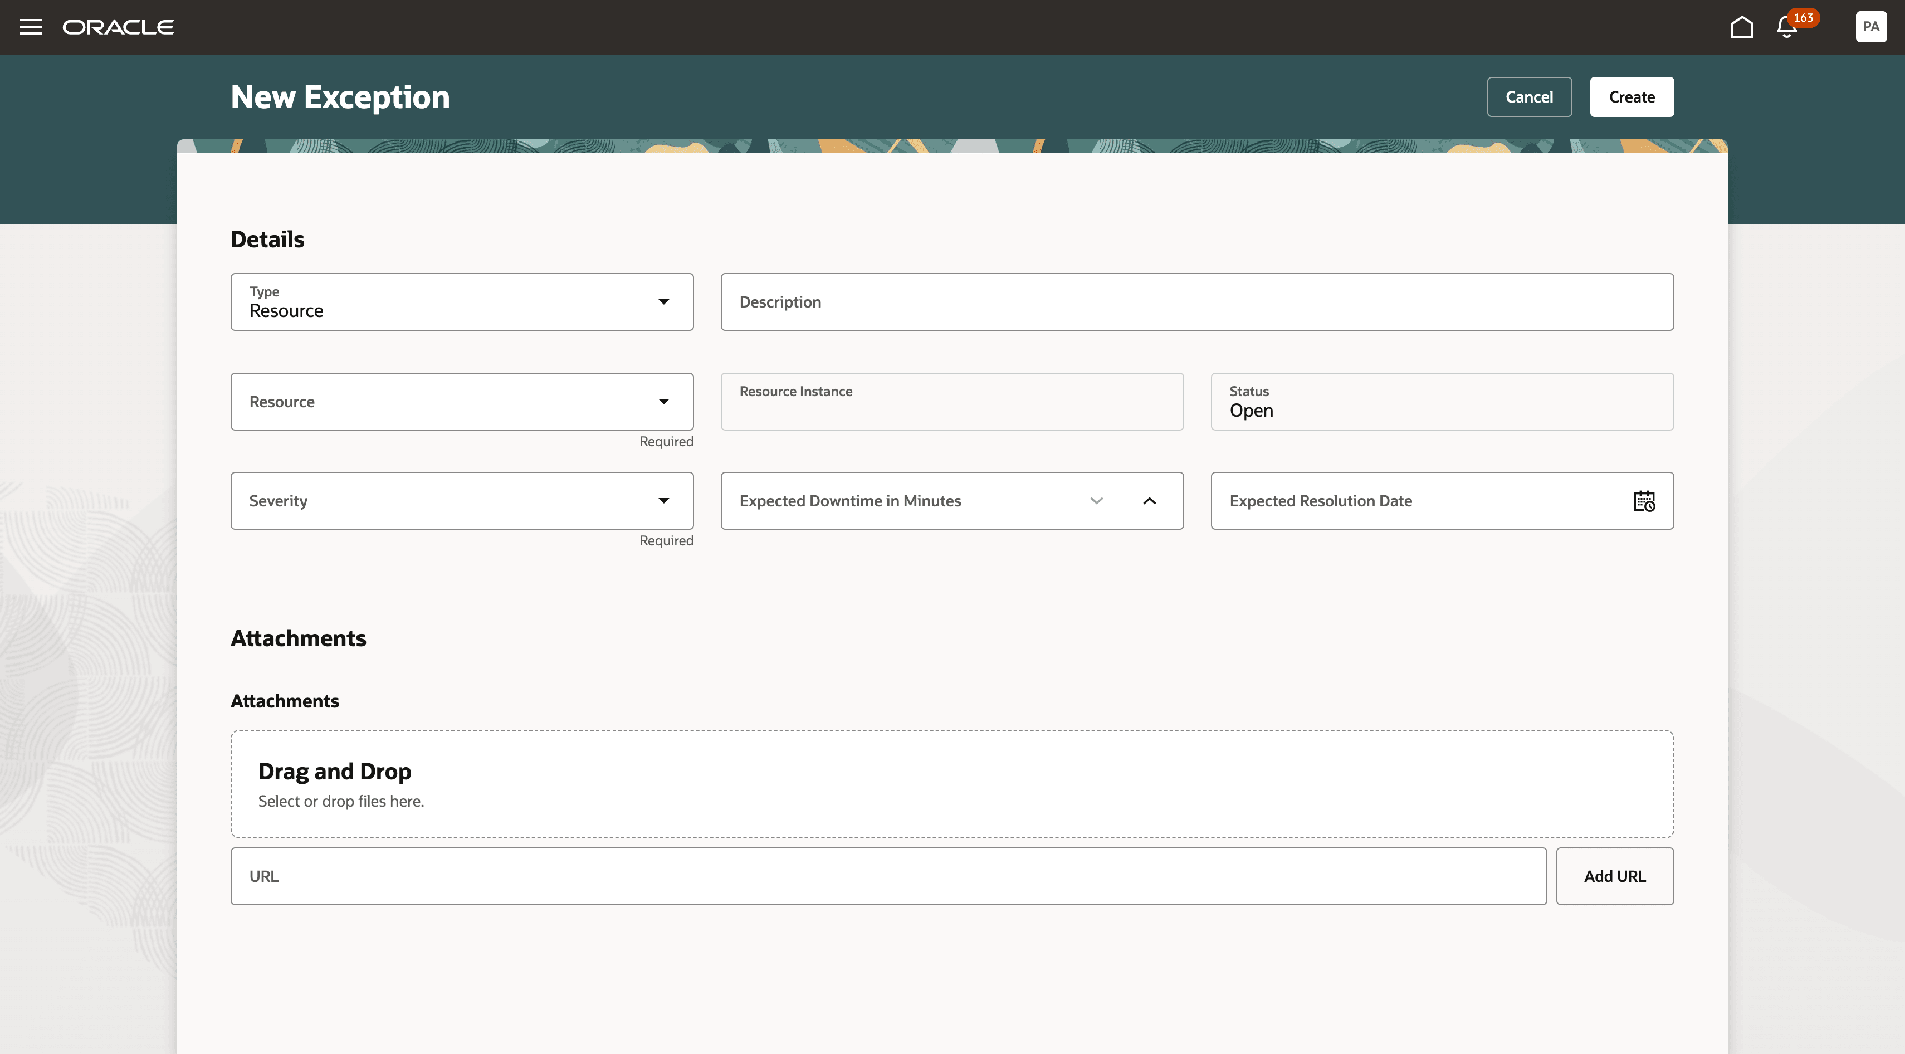Focus the Description text field
Screen dimensions: 1905x1054
coord(1196,302)
